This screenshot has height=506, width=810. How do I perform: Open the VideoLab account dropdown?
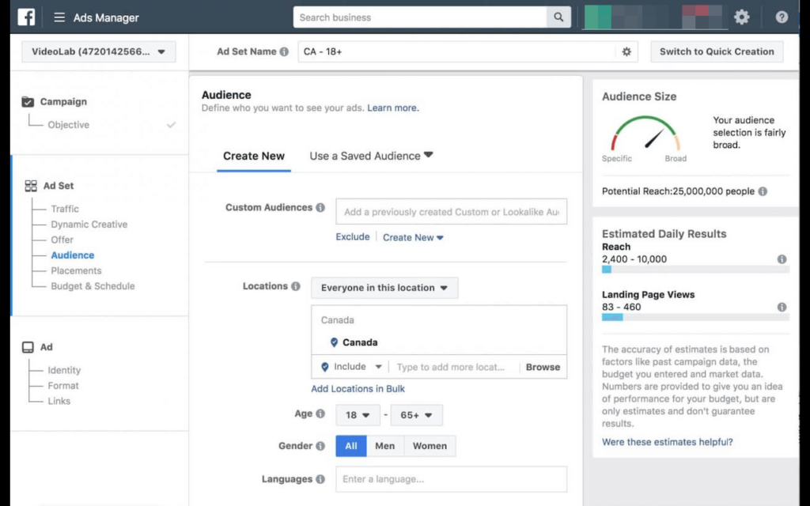tap(98, 51)
